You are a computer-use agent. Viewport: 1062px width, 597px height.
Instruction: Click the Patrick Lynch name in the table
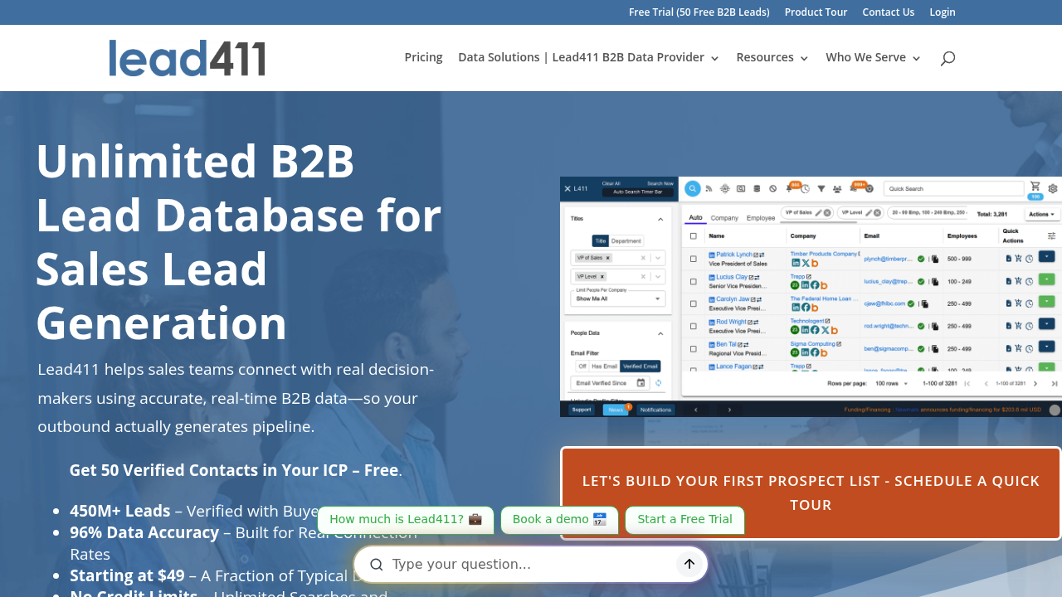734,255
